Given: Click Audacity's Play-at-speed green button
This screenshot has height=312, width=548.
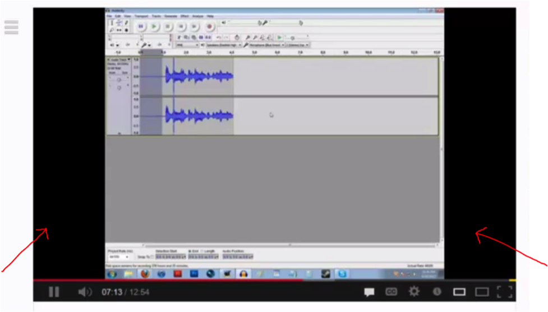Looking at the screenshot, I should (279, 38).
